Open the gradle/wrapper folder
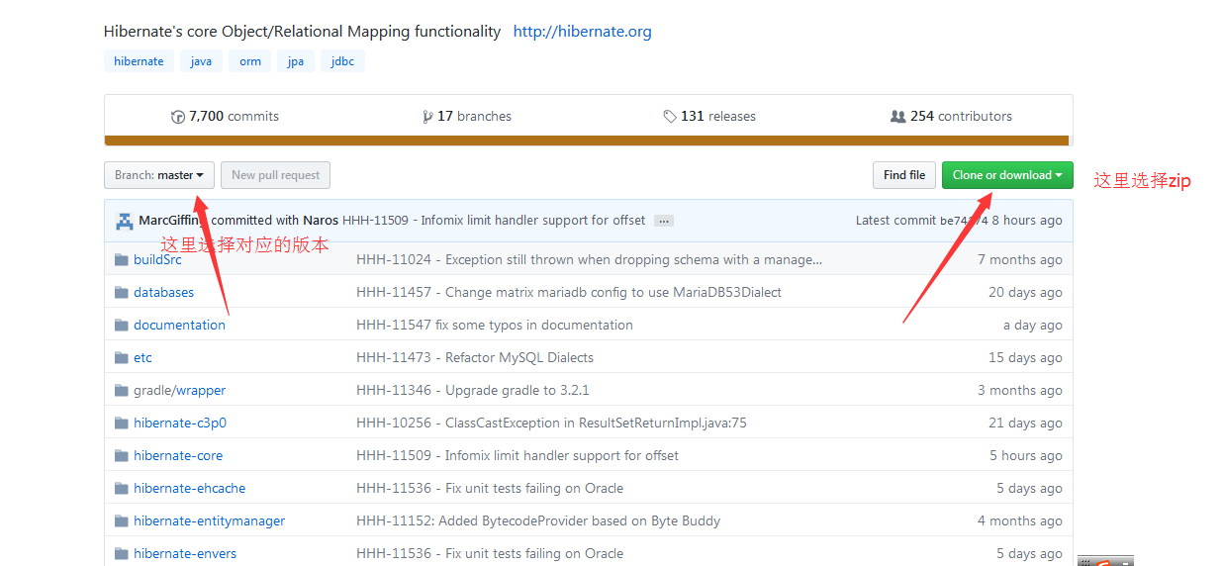 pos(179,391)
